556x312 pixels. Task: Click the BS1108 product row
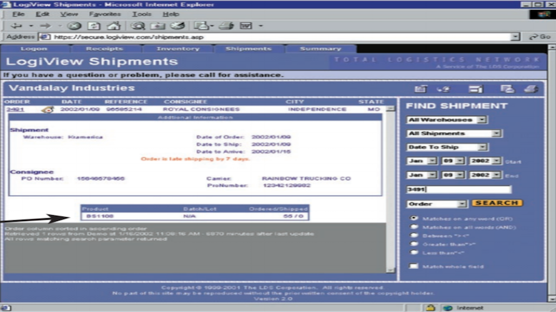click(x=195, y=216)
